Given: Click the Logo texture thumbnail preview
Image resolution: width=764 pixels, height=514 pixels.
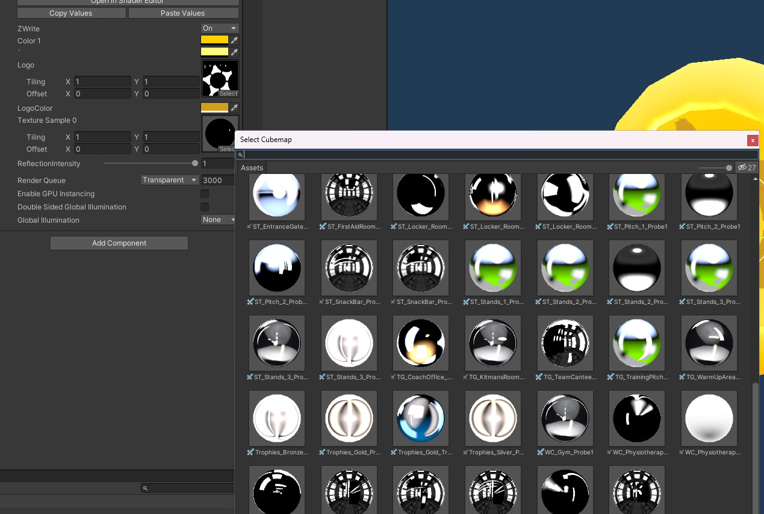Looking at the screenshot, I should [220, 75].
